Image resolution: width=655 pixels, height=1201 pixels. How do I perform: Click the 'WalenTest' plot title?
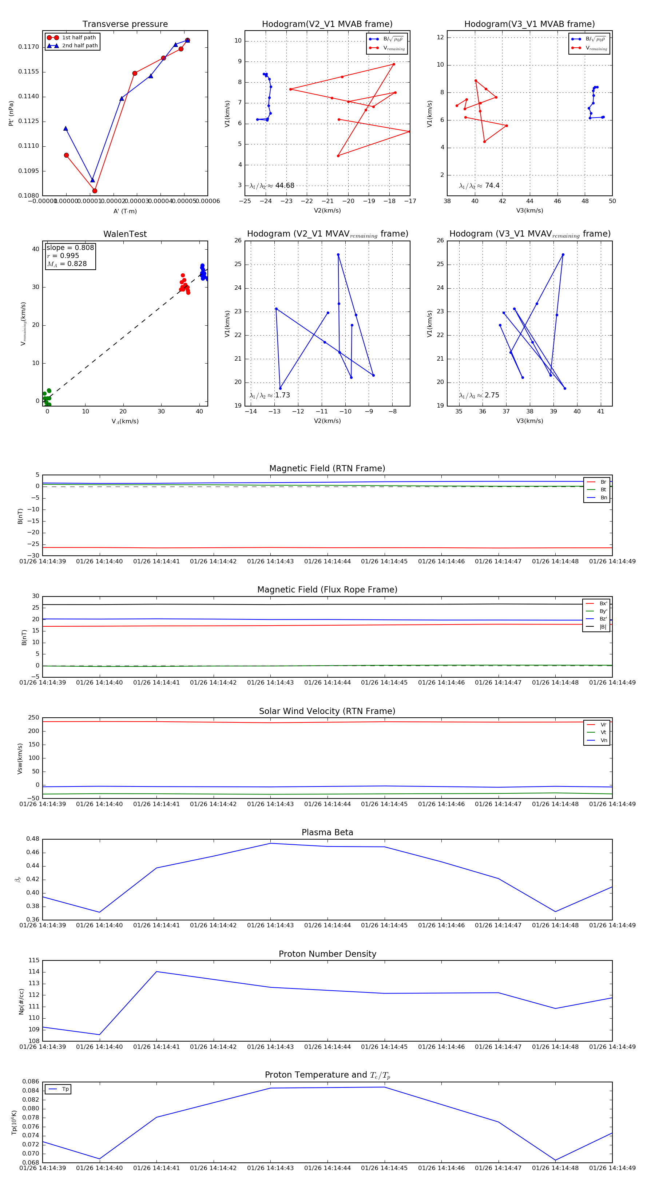coord(125,234)
